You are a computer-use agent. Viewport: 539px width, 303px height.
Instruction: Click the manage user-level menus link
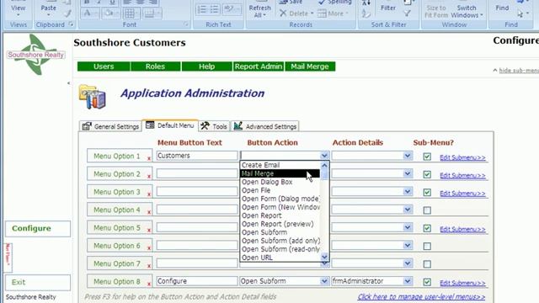tap(421, 296)
